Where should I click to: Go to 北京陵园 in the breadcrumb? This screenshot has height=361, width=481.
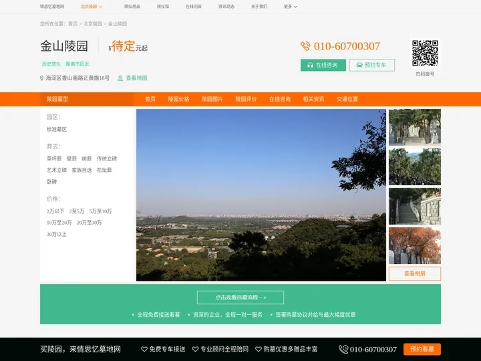(93, 23)
